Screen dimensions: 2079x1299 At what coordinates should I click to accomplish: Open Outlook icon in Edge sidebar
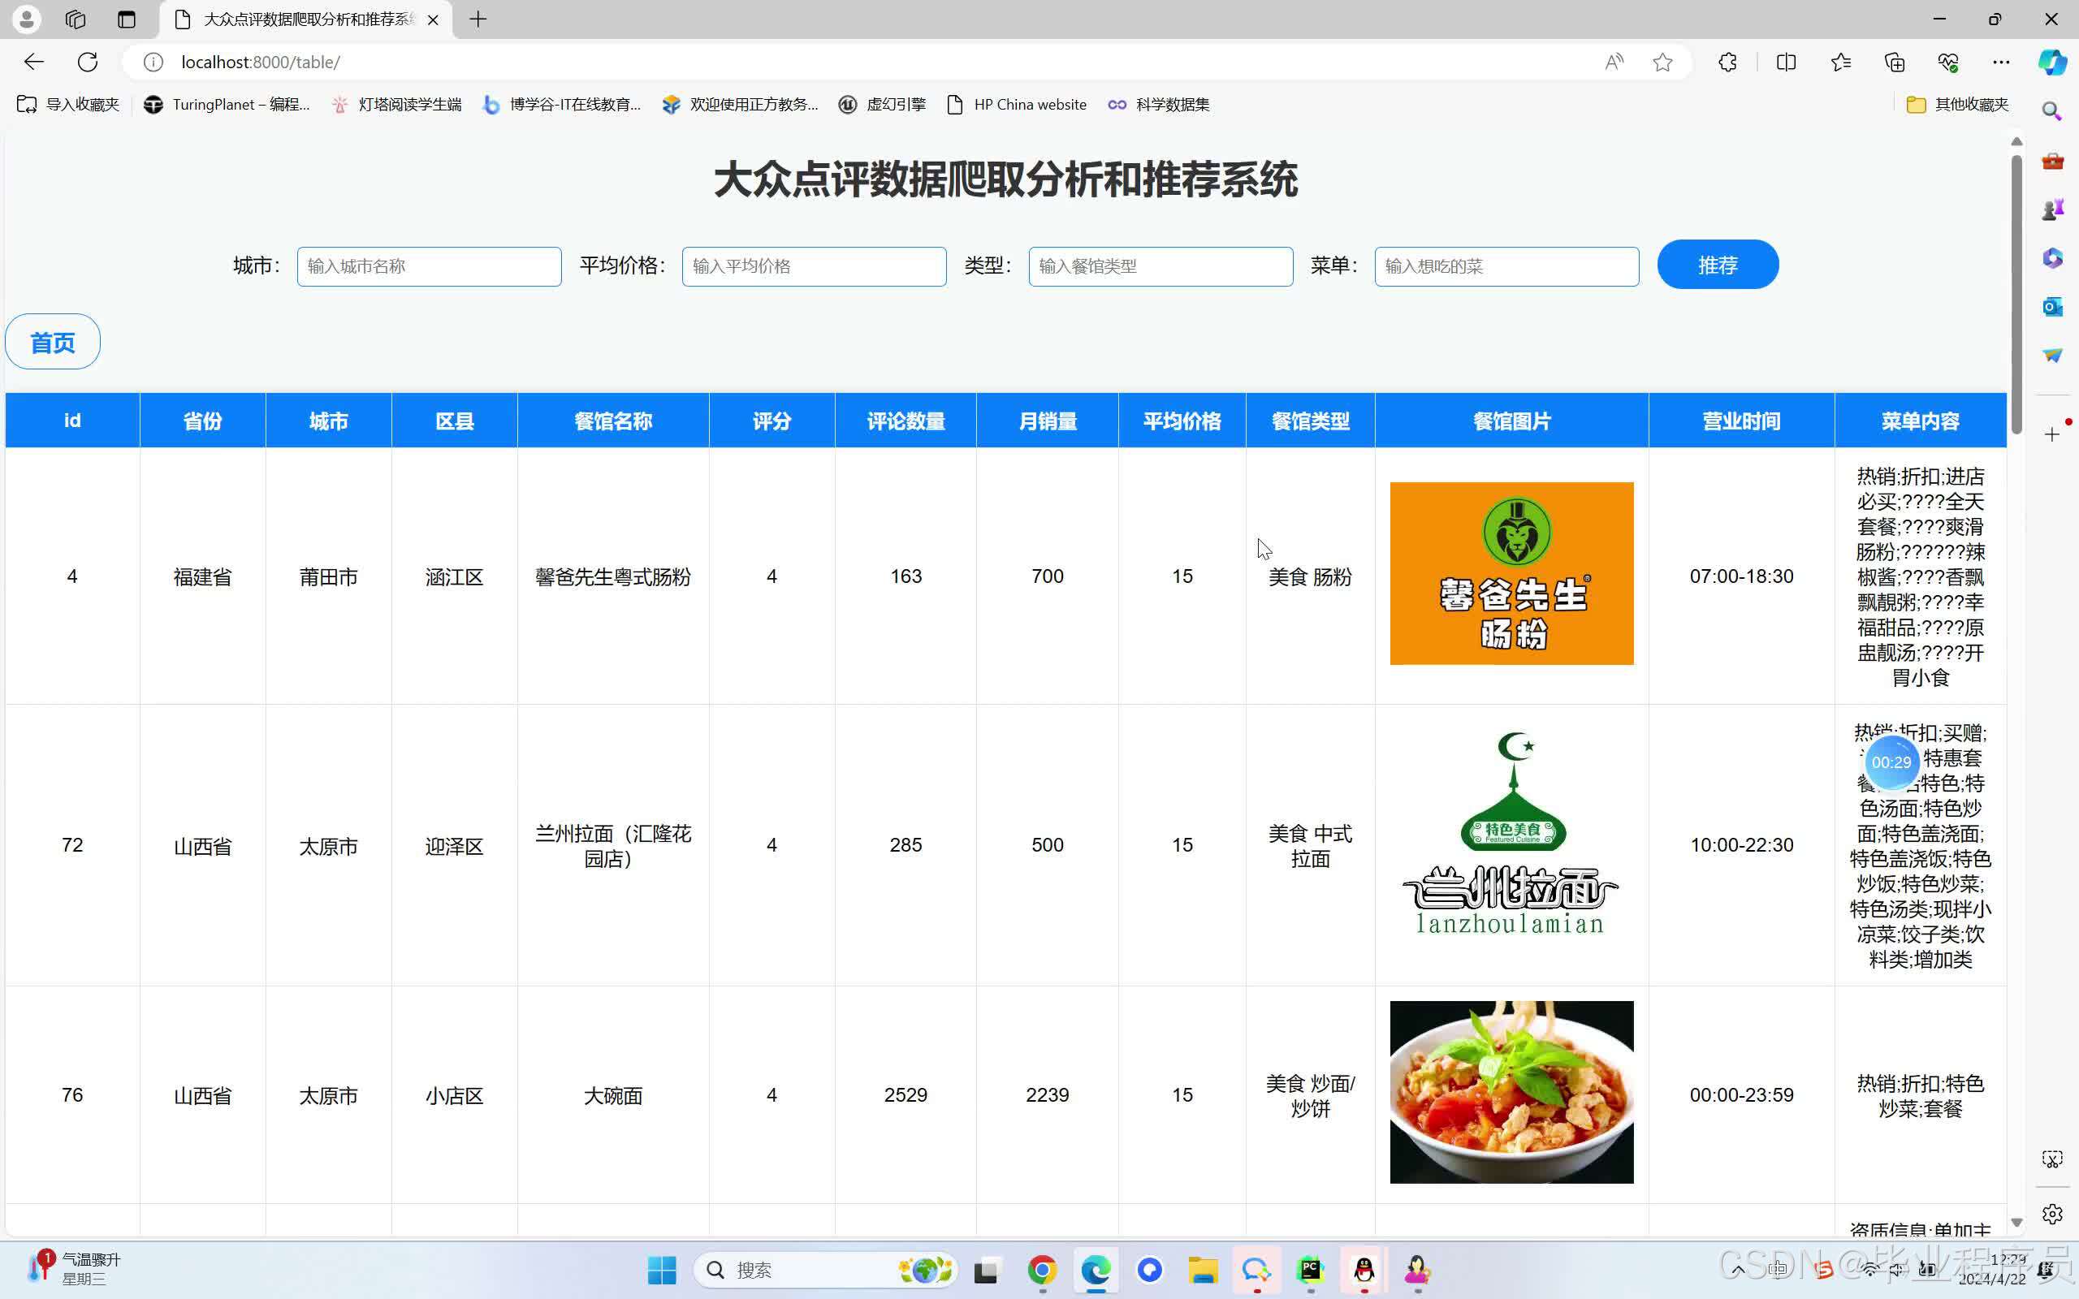(x=2051, y=307)
